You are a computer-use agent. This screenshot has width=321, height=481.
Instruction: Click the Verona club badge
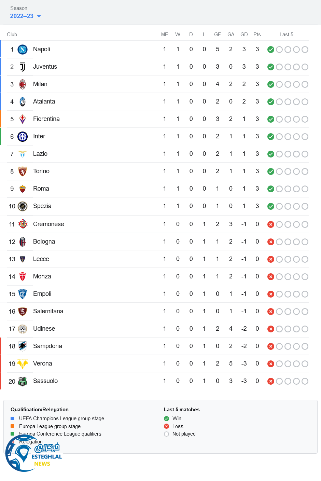(23, 364)
